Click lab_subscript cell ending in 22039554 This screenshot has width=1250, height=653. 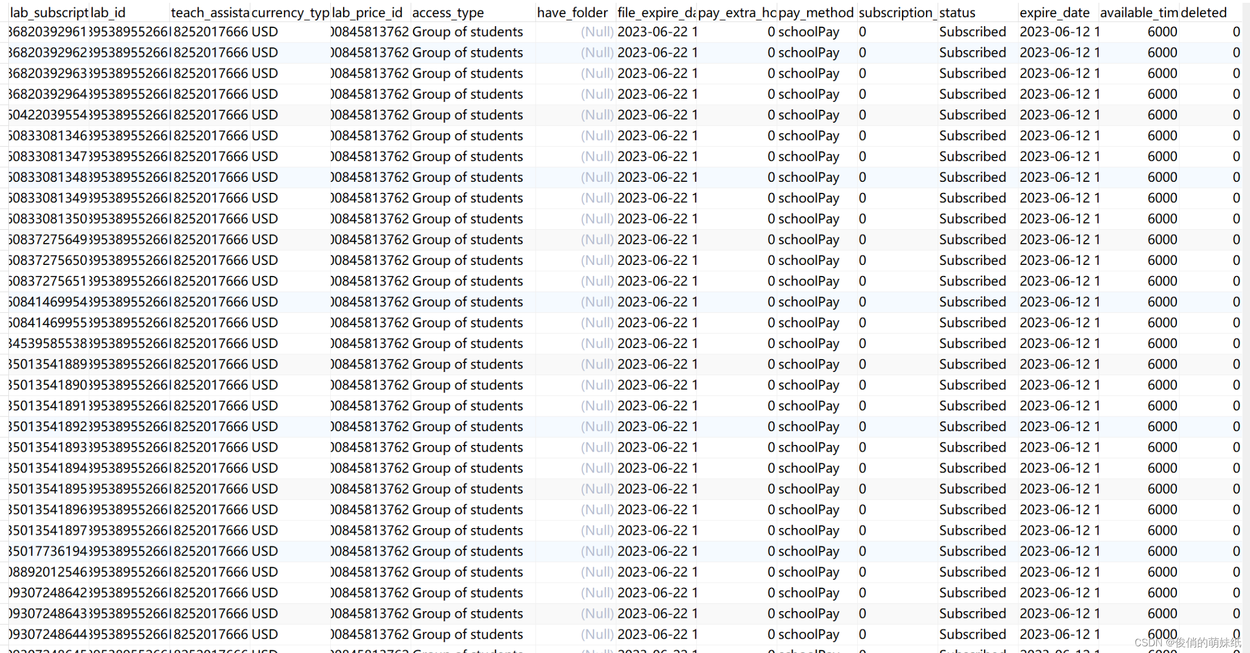(49, 115)
